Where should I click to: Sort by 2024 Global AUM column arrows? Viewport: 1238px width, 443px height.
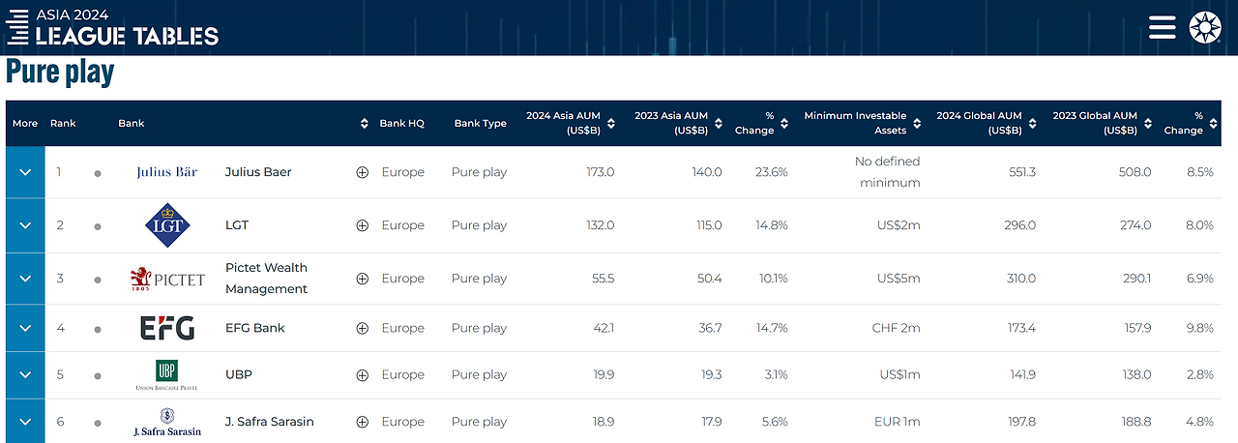click(x=1031, y=124)
